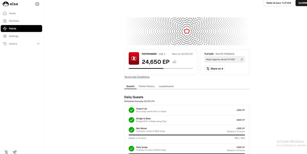Click the Swap It Up green checkmark
Image resolution: width=307 pixels, height=154 pixels.
point(131,110)
